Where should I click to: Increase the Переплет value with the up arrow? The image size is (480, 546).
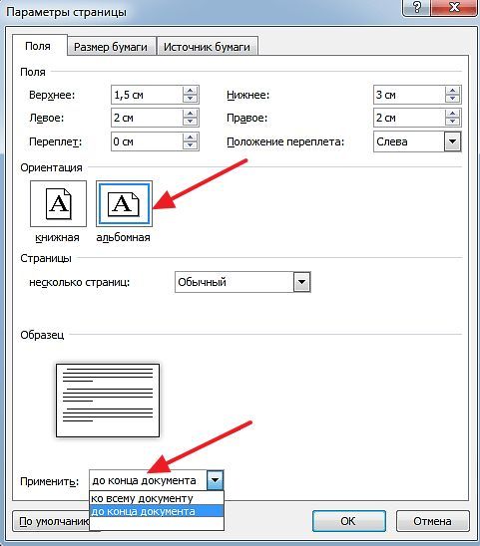(x=190, y=137)
